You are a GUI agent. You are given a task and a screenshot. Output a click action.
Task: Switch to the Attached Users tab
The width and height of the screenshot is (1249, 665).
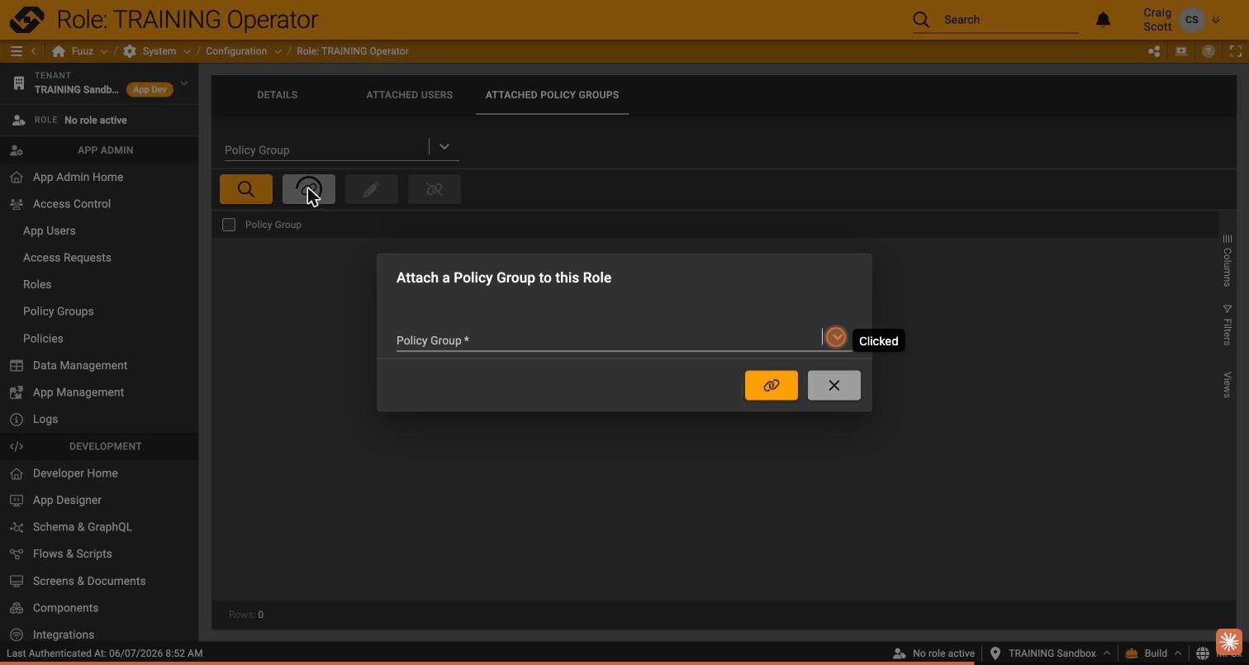[x=409, y=95]
